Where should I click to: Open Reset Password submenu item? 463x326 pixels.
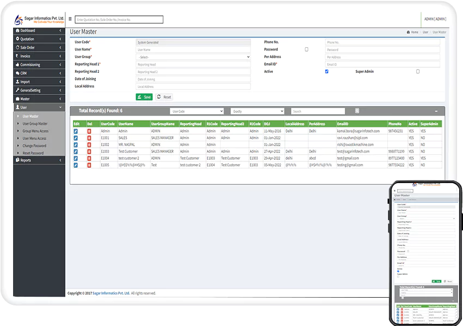point(33,153)
